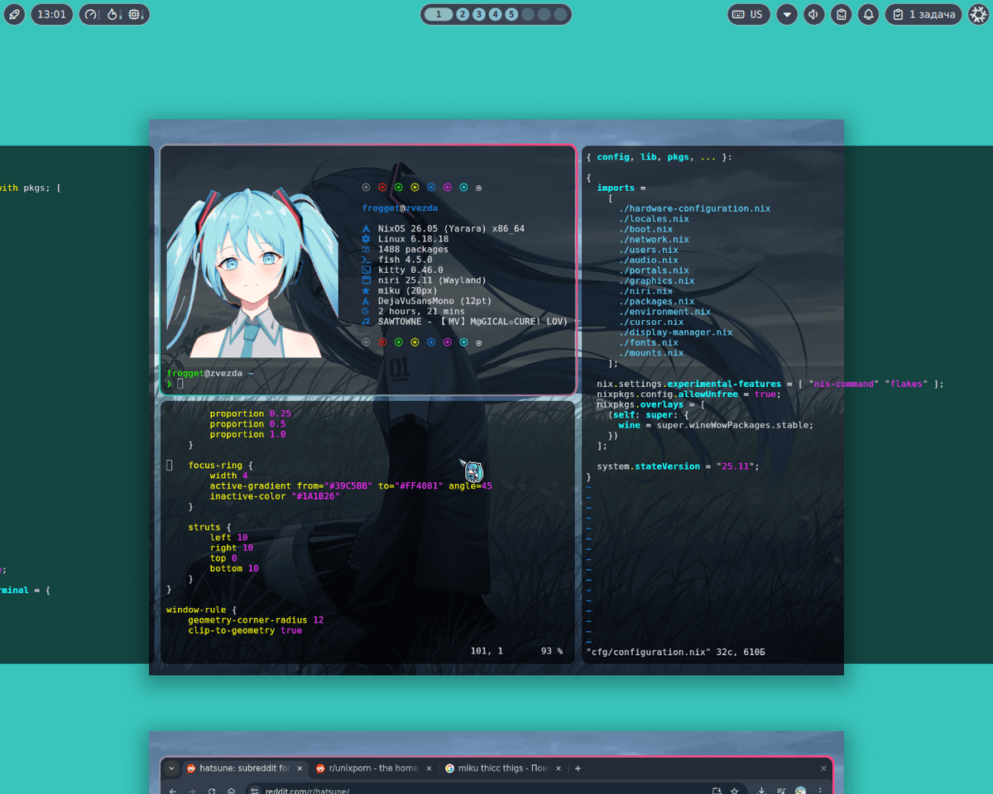Click 'NixOS 26.05 (Yarara) x86_64' line
993x794 pixels.
pyautogui.click(x=451, y=228)
